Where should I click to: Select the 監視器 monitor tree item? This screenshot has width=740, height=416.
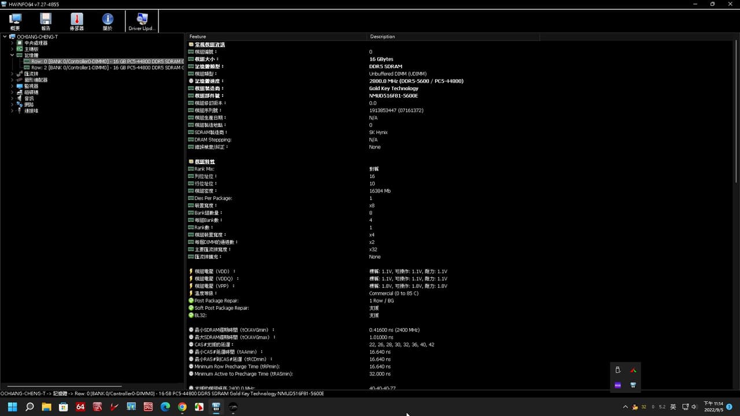tap(31, 86)
